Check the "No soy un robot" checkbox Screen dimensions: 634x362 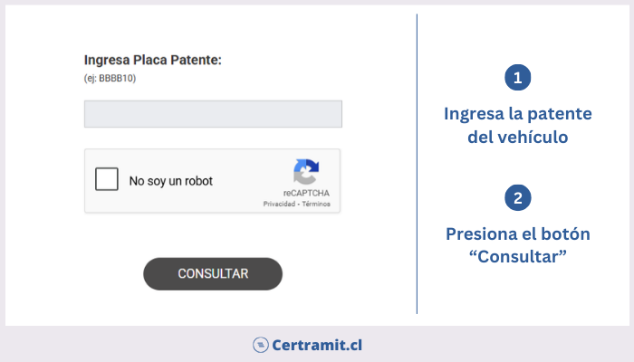pos(107,179)
